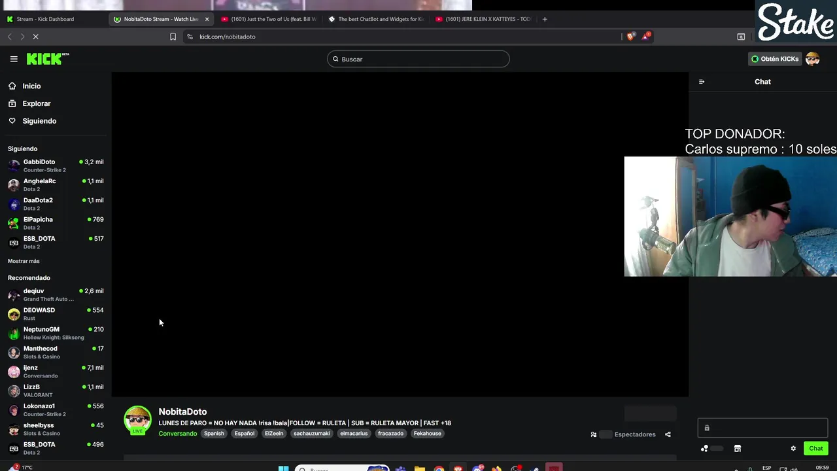The image size is (837, 471).
Task: Open the channel shop icon
Action: point(738,448)
